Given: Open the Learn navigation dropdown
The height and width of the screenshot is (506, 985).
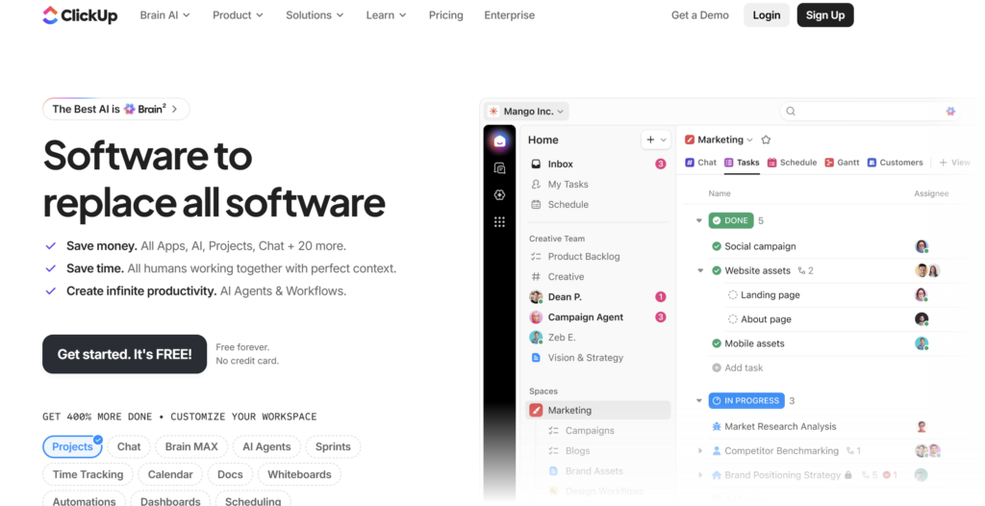Looking at the screenshot, I should pos(387,15).
